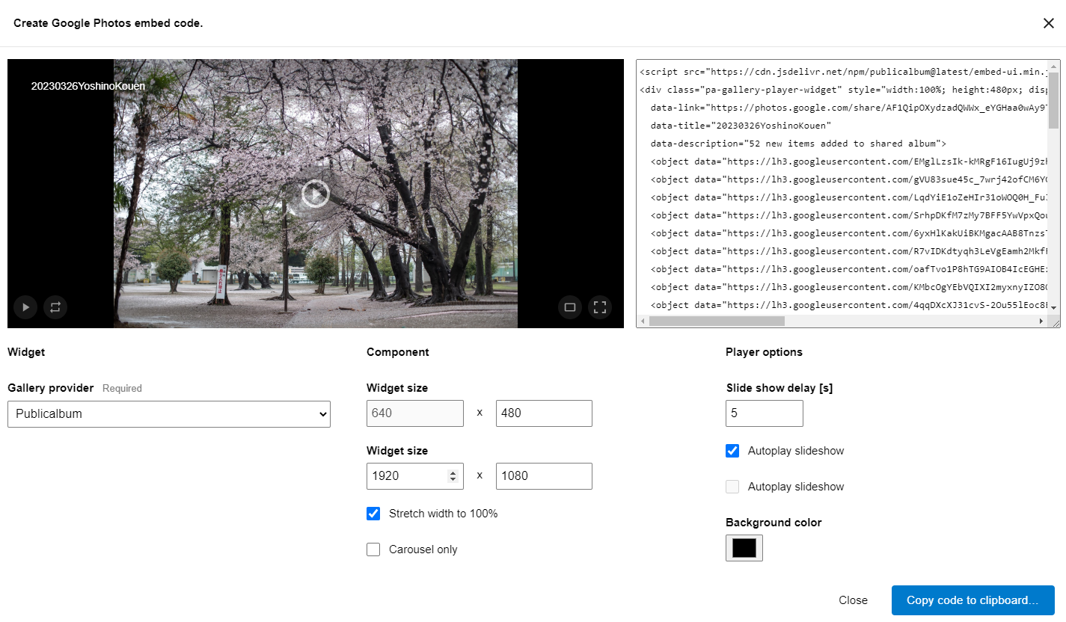Screen dimensions: 1066x622
Task: Click the 1080 height input field
Action: 544,476
